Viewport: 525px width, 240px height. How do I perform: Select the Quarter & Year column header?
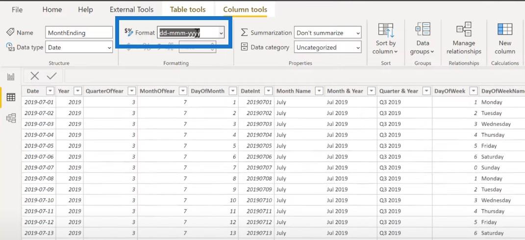tap(399, 91)
